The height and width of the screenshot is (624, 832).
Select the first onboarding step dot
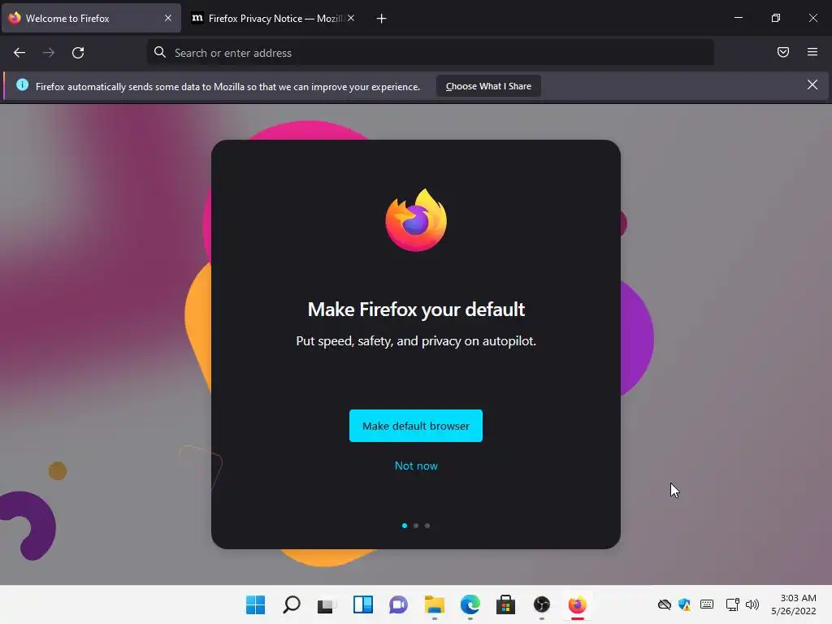point(405,526)
